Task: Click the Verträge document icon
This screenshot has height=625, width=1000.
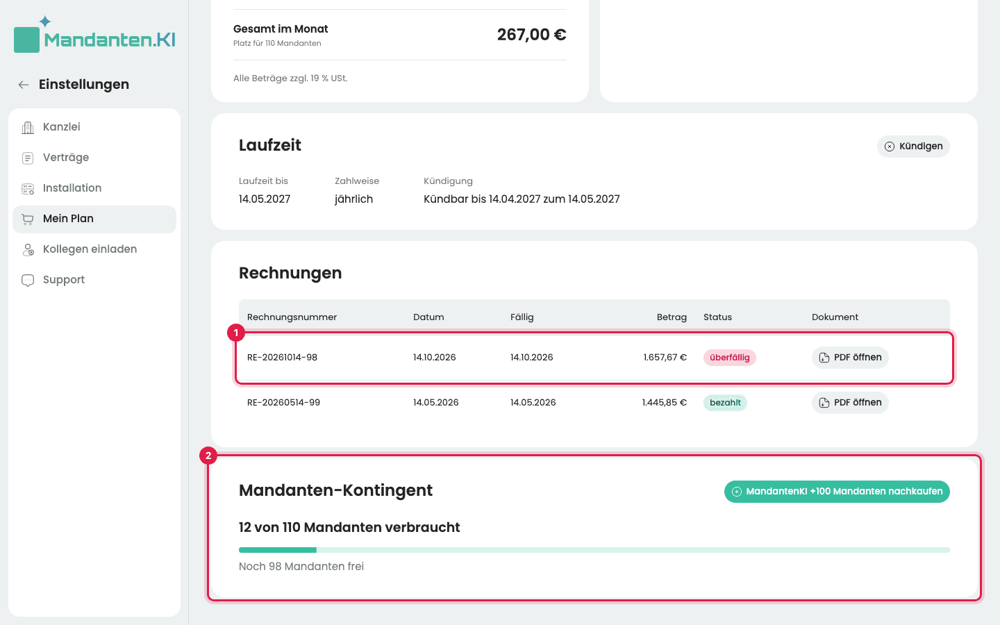Action: tap(28, 158)
